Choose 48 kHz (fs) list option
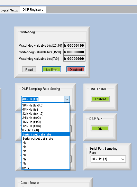The image size is (137, 187). [x=46, y=110]
